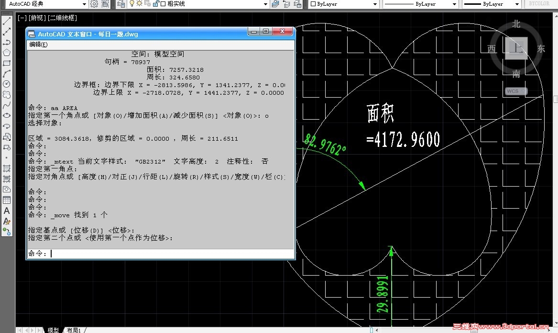Click 北 on the ViewCube compass
558x333 pixels.
[516, 24]
